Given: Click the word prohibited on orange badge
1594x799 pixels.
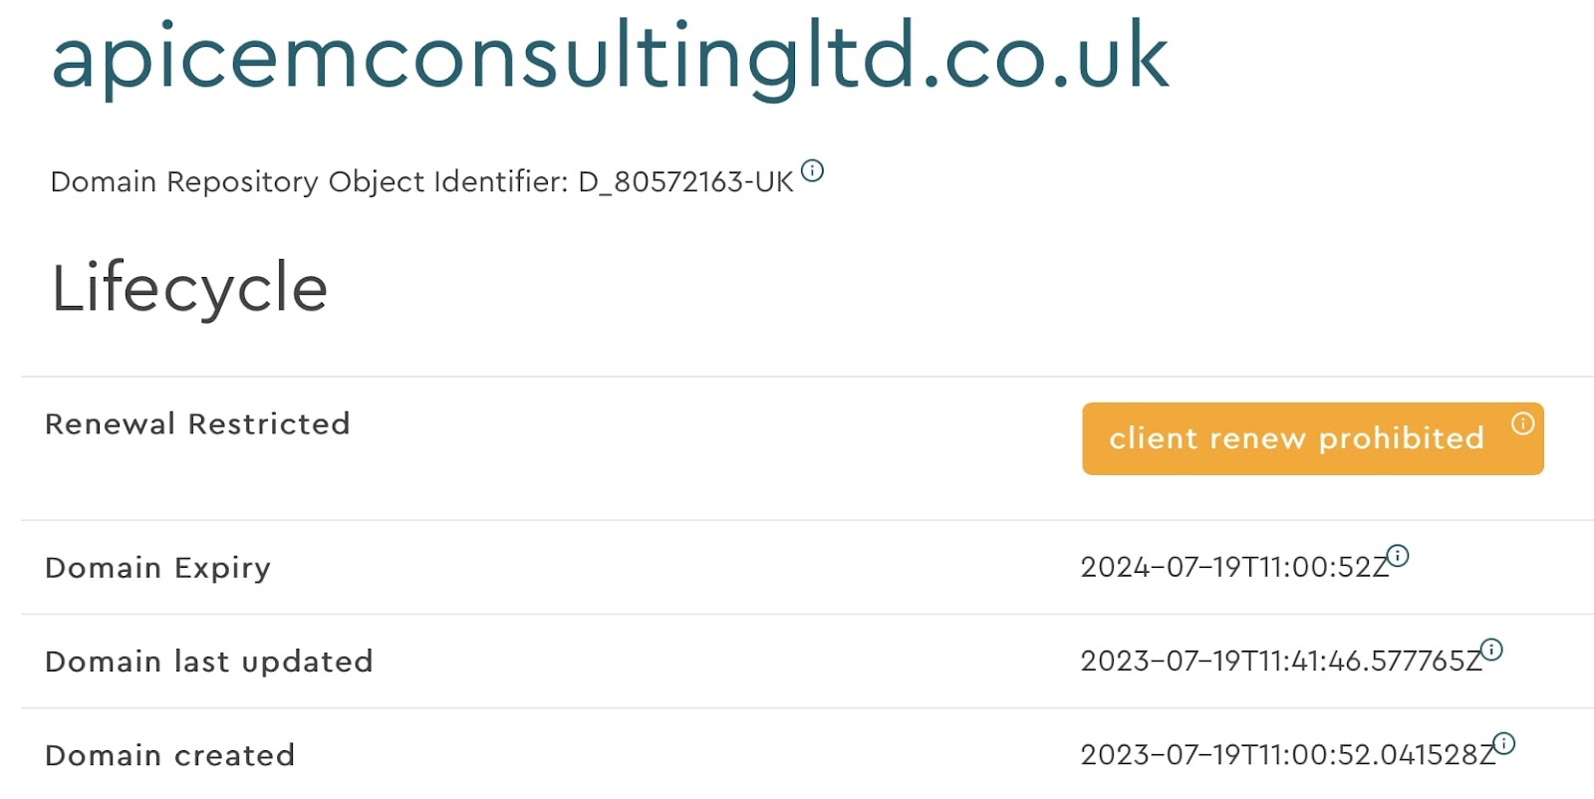Looking at the screenshot, I should pos(1402,438).
